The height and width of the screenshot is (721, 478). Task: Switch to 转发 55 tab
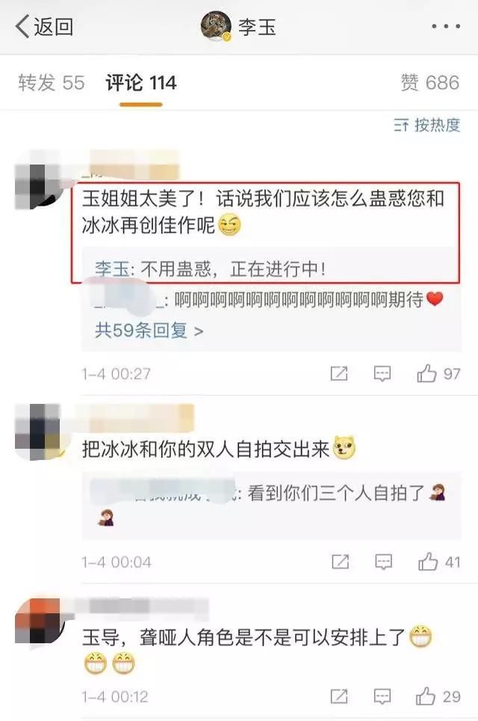click(x=52, y=83)
